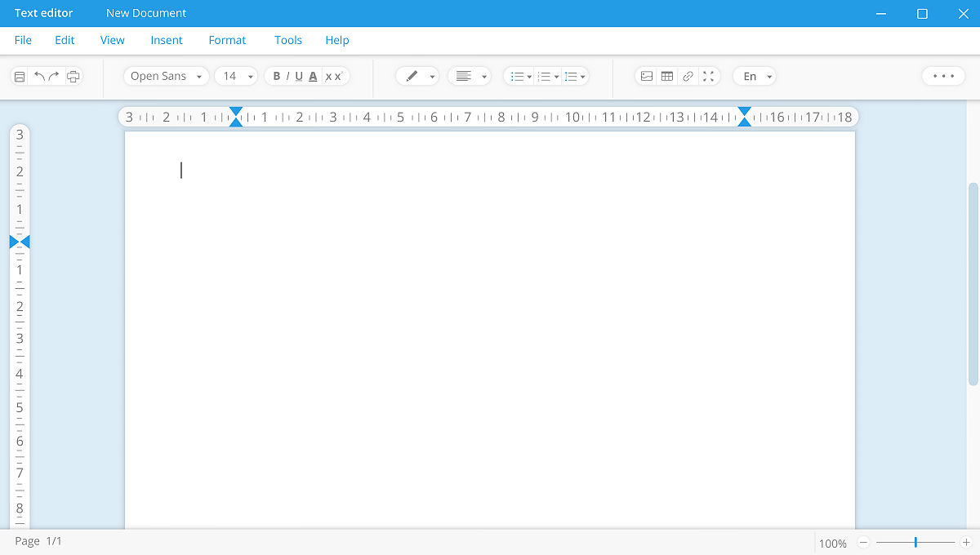Insert a table using the table icon

point(667,77)
